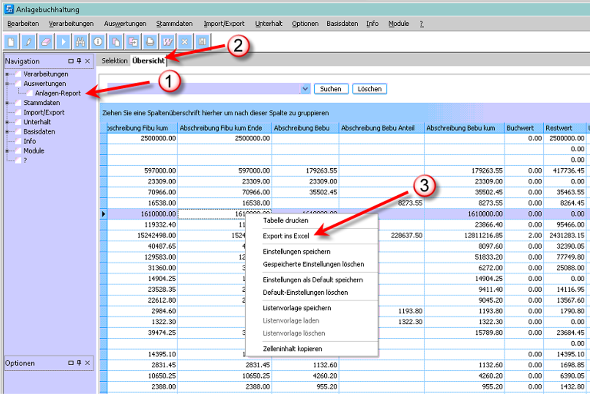Click the binoculars search toolbar icon
Viewport: 591px width, 395px height.
80,42
